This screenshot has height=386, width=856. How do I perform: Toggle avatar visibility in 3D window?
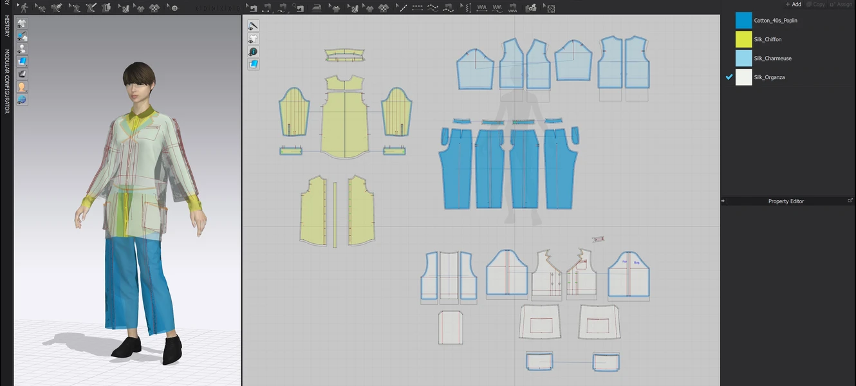[x=22, y=48]
